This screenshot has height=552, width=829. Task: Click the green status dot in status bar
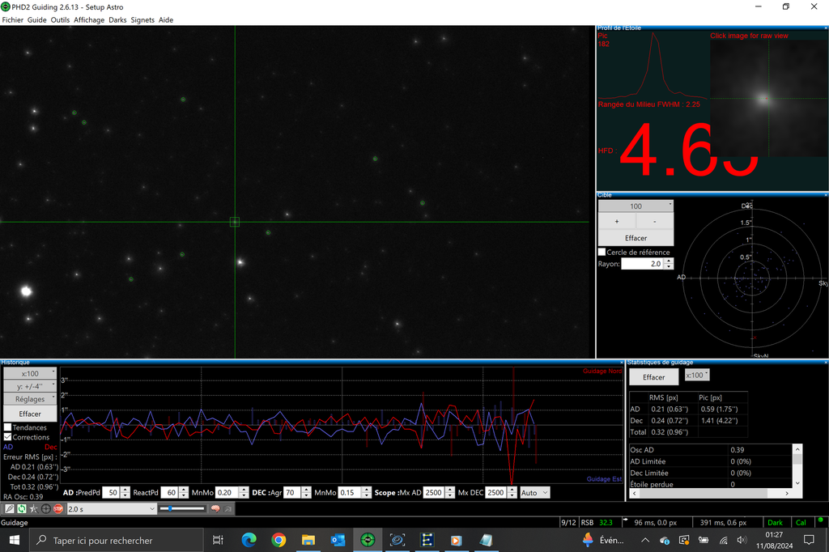[x=821, y=520]
